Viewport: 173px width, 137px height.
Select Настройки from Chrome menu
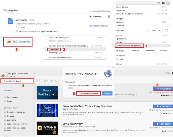tap(121, 56)
